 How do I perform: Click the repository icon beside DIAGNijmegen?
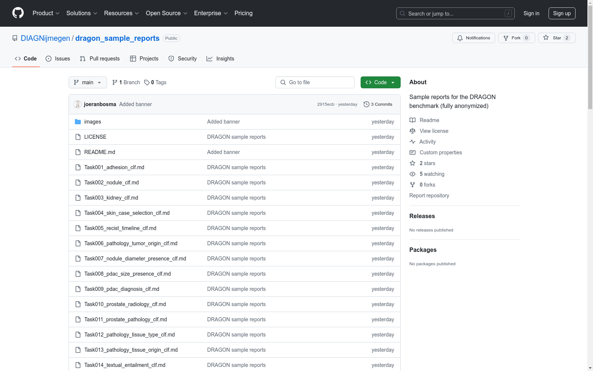15,38
